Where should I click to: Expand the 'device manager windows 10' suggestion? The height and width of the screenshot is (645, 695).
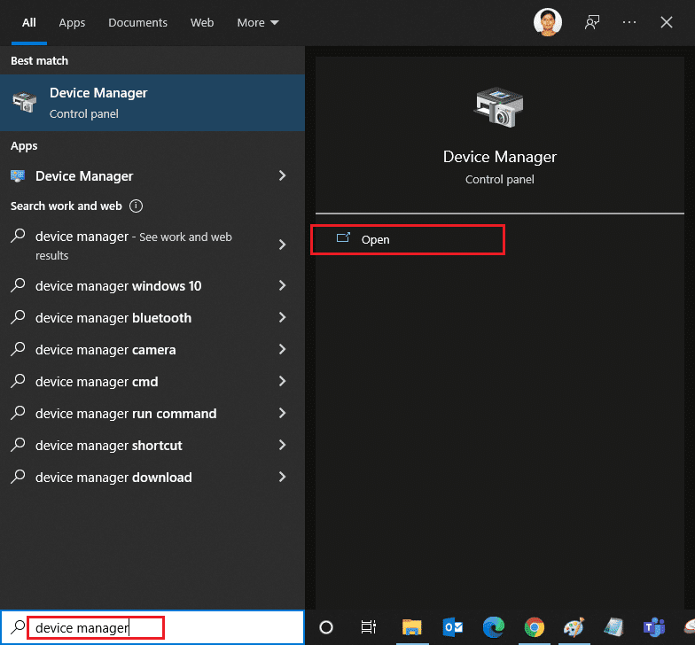pos(282,286)
